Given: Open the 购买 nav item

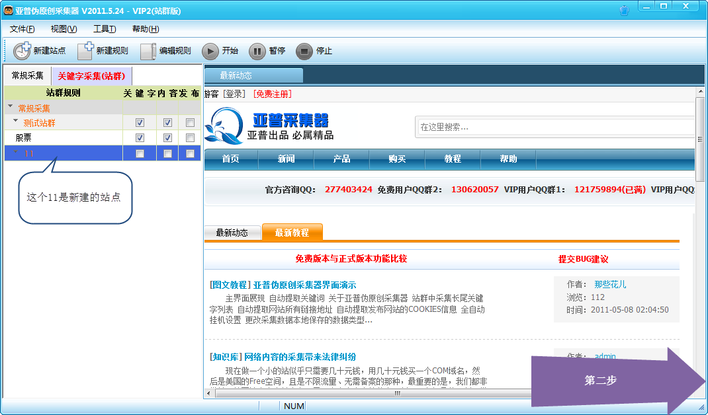Looking at the screenshot, I should point(398,159).
